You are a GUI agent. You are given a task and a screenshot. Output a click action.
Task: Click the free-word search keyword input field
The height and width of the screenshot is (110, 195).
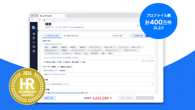click(99, 74)
